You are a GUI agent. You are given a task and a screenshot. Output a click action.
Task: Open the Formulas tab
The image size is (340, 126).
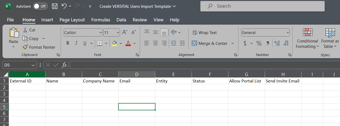pos(101,20)
